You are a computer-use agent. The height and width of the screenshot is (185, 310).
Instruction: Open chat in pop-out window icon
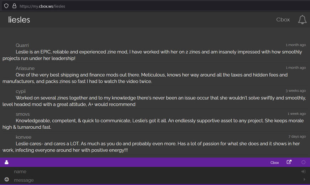pos(289,162)
